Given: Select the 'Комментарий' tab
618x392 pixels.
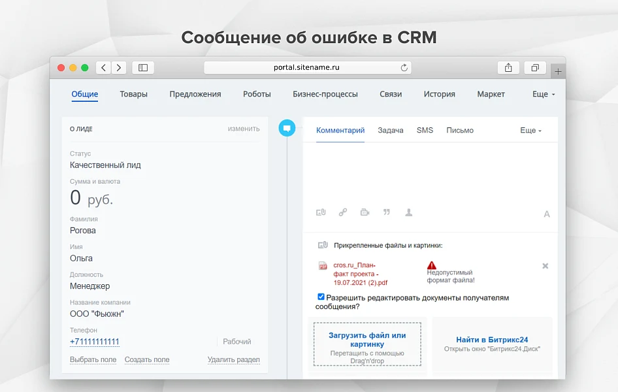Looking at the screenshot, I should tap(340, 131).
